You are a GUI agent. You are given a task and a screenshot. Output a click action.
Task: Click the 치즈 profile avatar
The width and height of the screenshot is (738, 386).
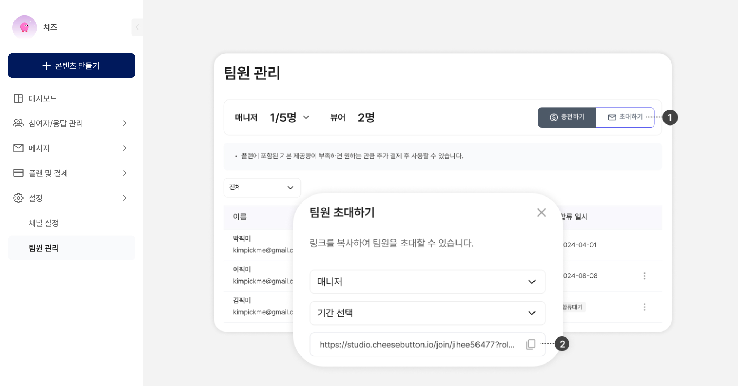tap(24, 27)
